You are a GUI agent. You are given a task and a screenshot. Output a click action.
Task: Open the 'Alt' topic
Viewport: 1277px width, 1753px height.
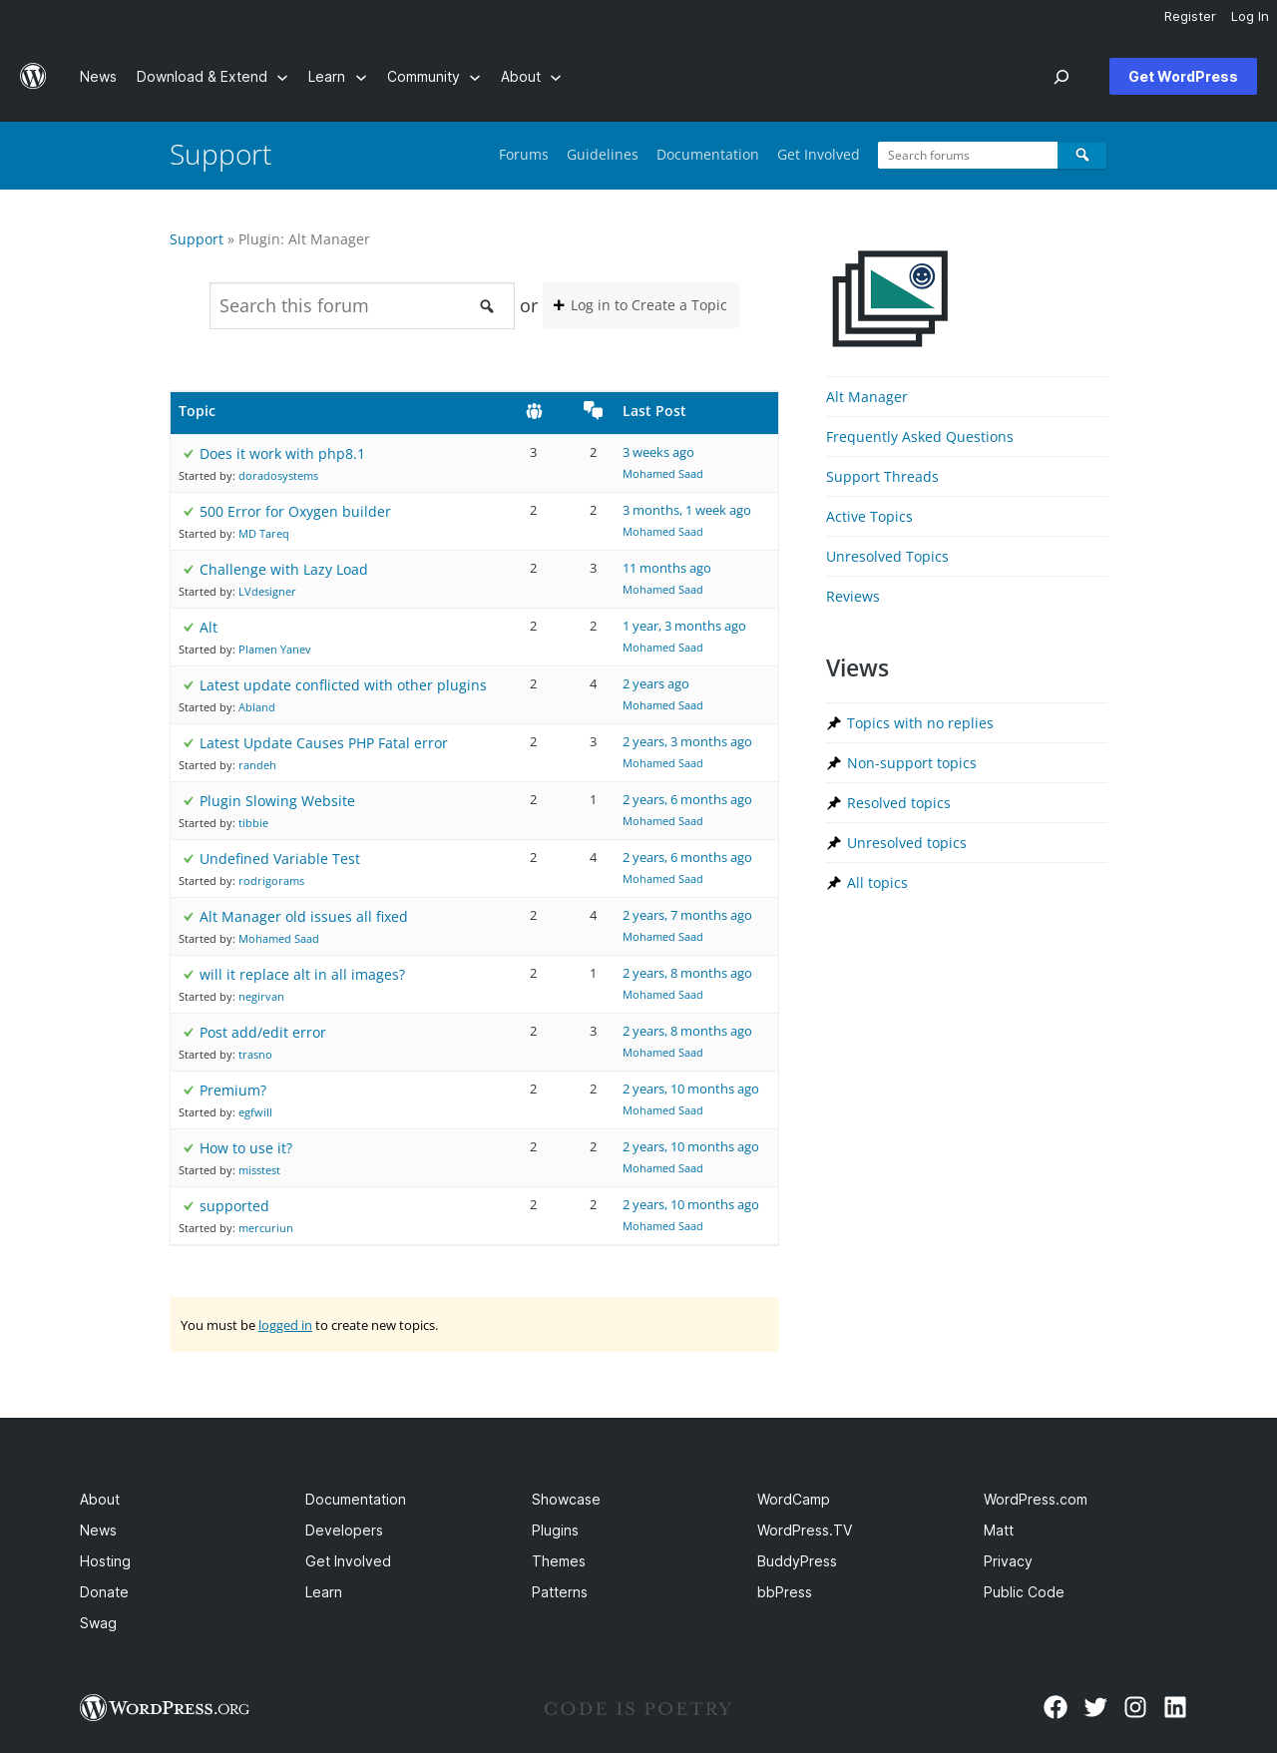click(209, 628)
